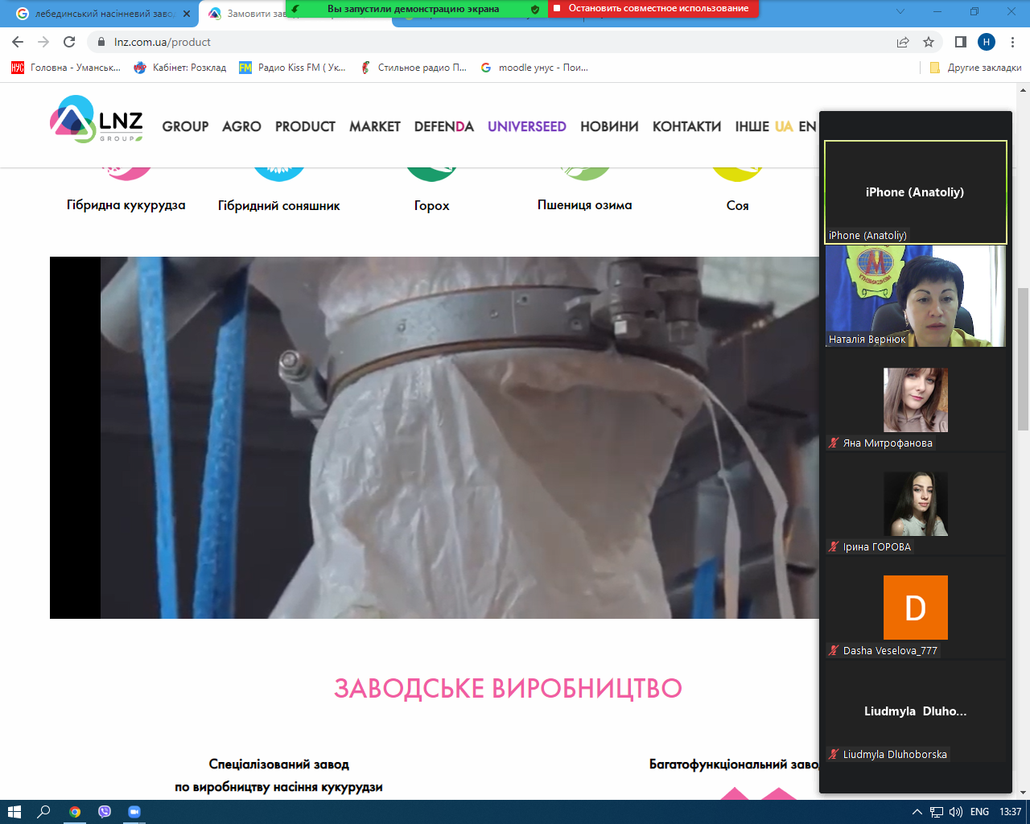Close the first browser tab
Screen dimensions: 1030x824
click(x=187, y=14)
